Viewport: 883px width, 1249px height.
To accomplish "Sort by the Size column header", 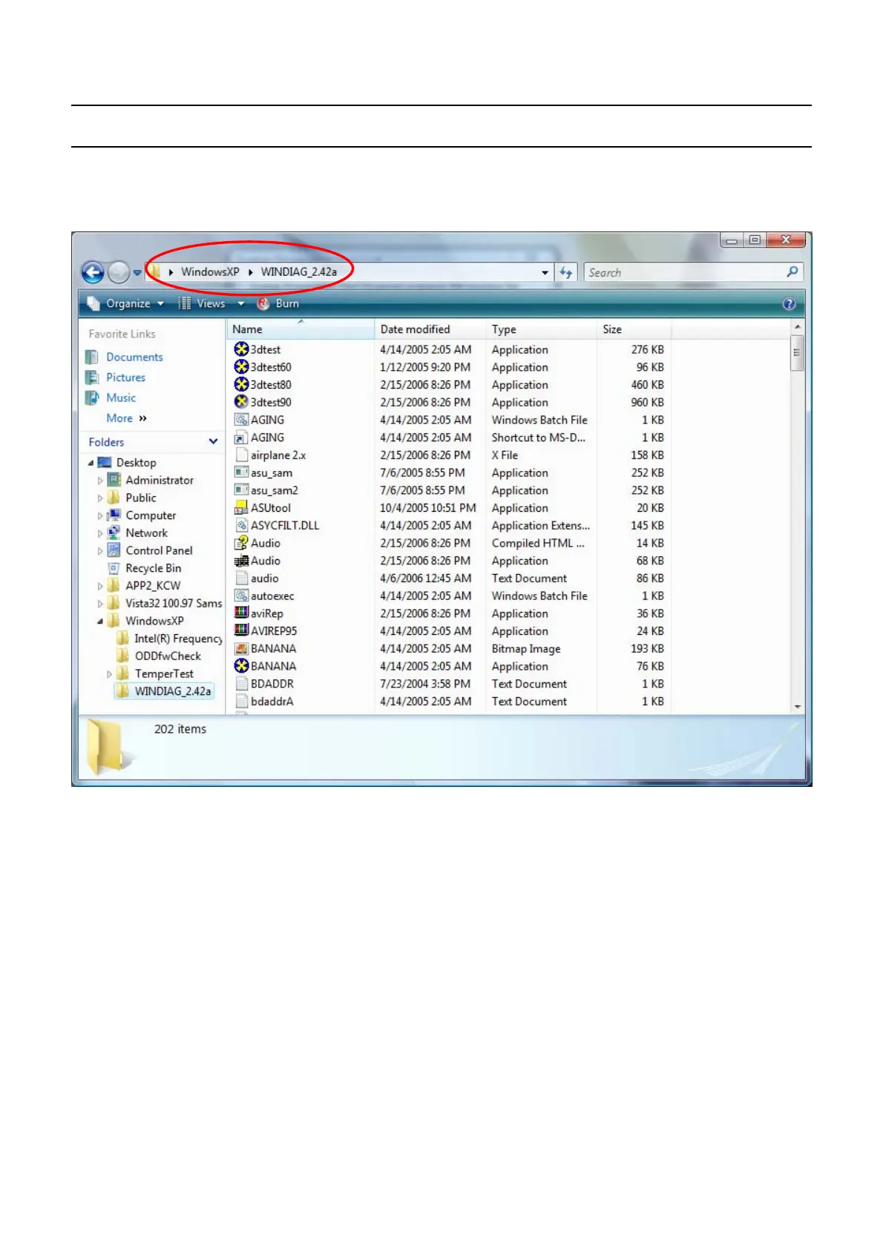I will click(634, 329).
